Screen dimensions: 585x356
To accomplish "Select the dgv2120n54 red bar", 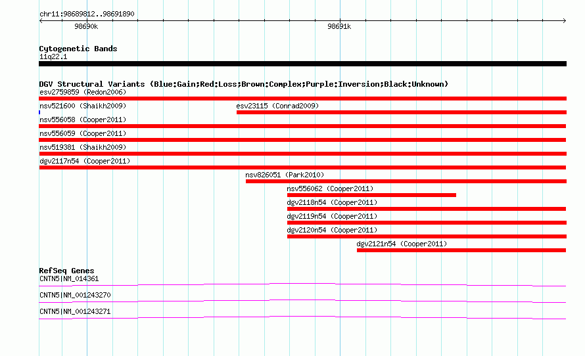I will click(427, 236).
